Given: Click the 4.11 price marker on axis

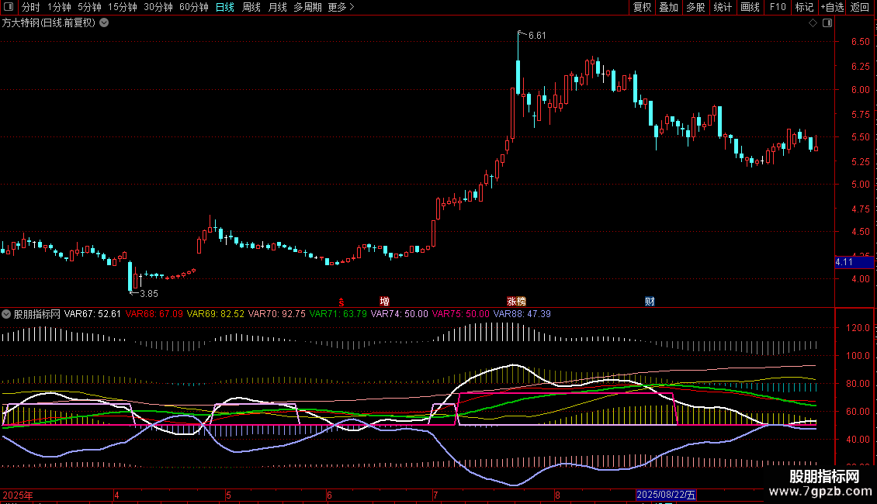Looking at the screenshot, I should coord(844,263).
